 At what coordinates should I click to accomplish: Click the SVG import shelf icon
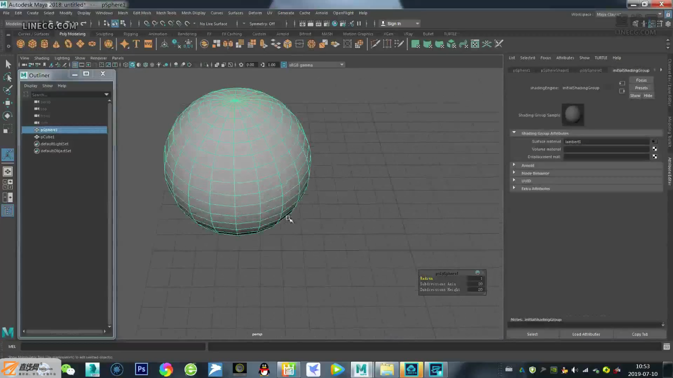tap(148, 44)
